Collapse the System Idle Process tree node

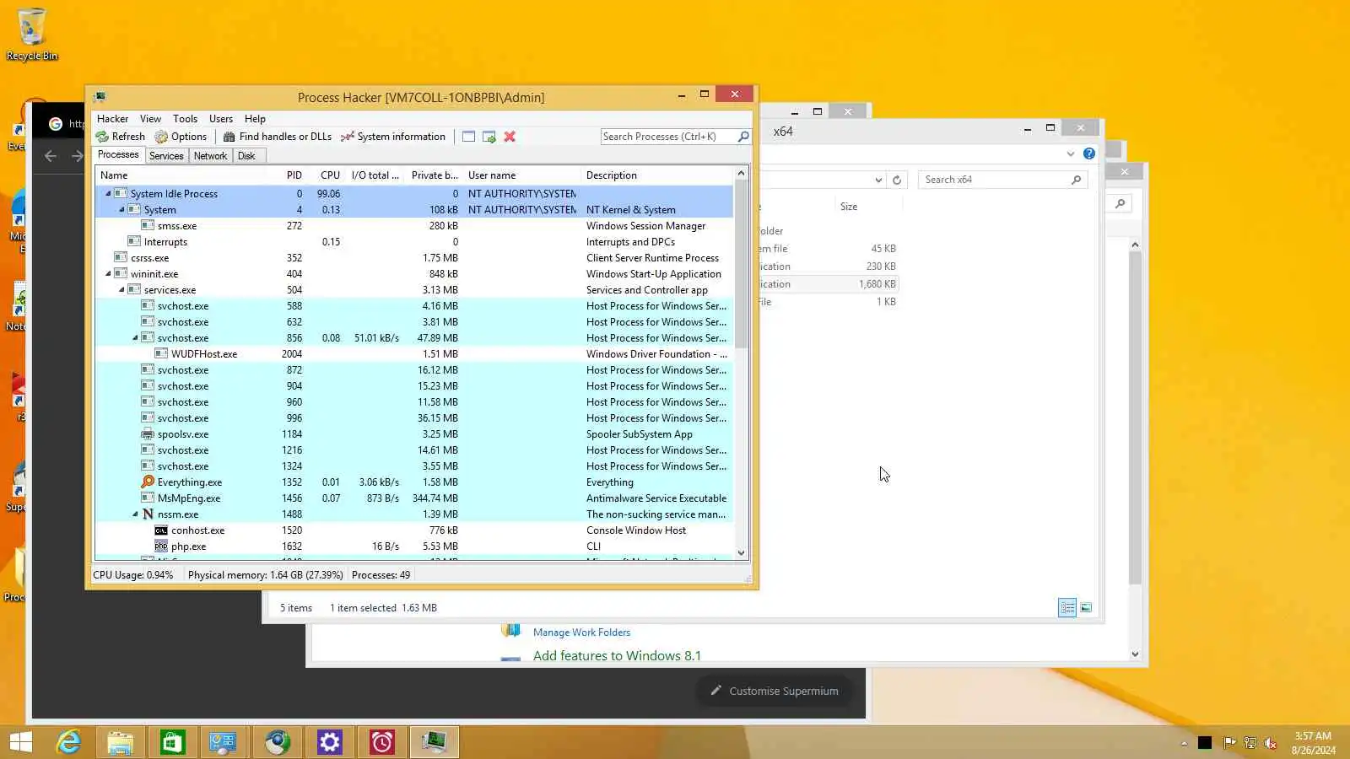click(108, 194)
